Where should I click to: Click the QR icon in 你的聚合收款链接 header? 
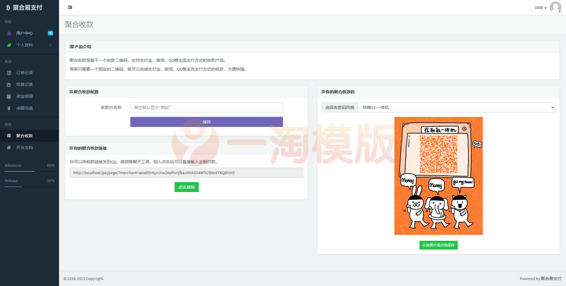(71, 148)
